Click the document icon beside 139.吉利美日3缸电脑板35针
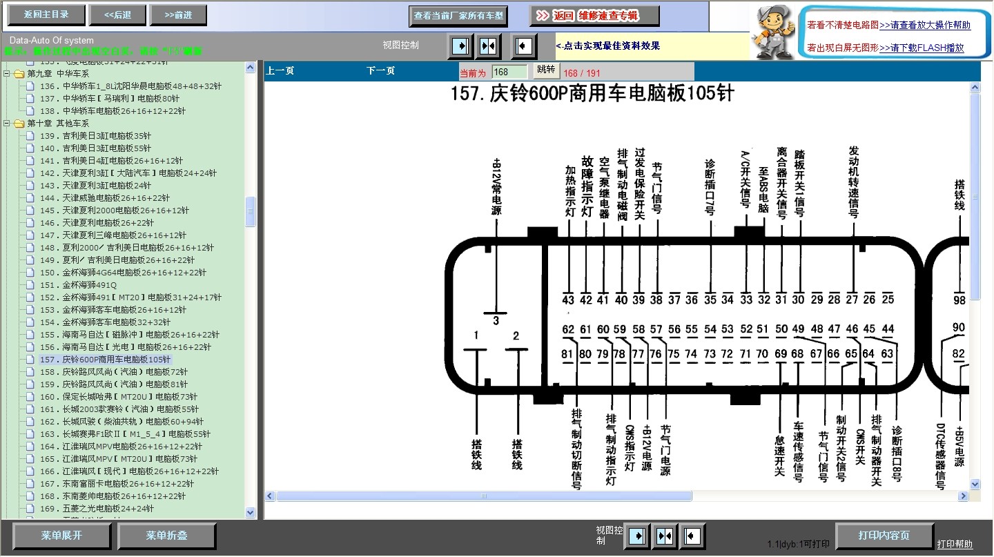This screenshot has width=994, height=557. (30, 136)
